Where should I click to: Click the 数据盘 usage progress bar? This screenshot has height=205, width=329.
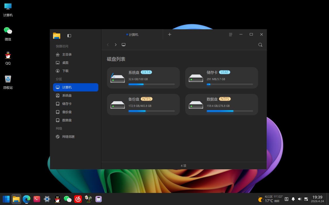(x=230, y=111)
